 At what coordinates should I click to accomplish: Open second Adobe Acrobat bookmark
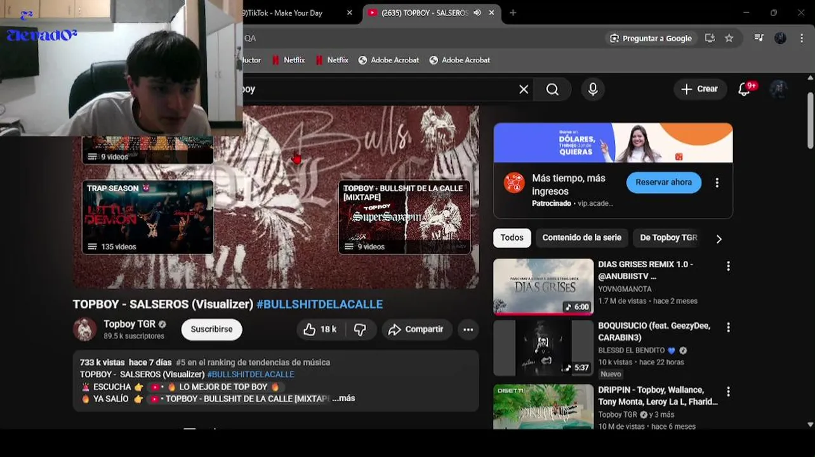click(460, 60)
